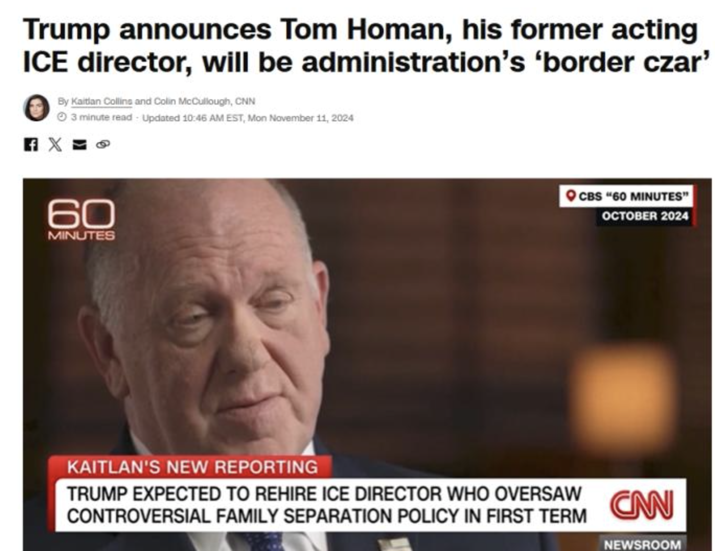
Task: Click the NEWSROOM label below CNN logo
Action: click(x=642, y=544)
